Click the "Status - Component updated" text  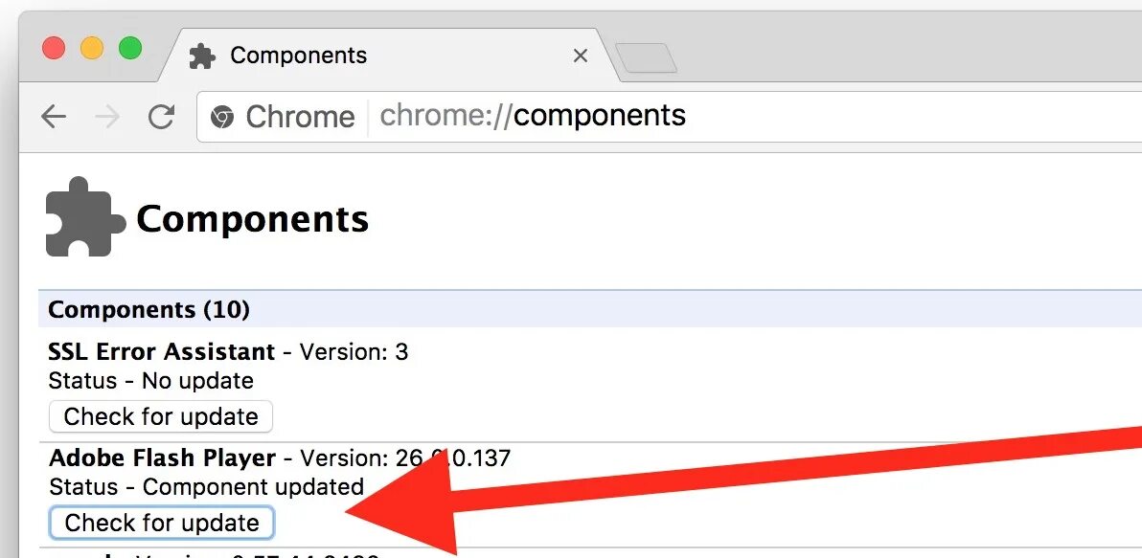click(x=206, y=487)
